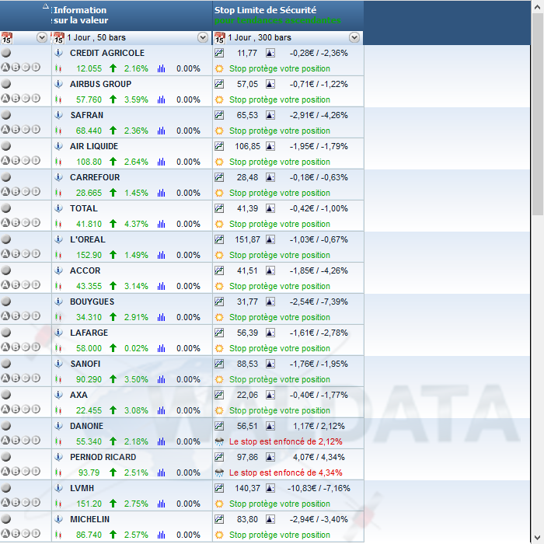
Task: Toggle list B button in BOUYGUES row
Action: pyautogui.click(x=16, y=316)
